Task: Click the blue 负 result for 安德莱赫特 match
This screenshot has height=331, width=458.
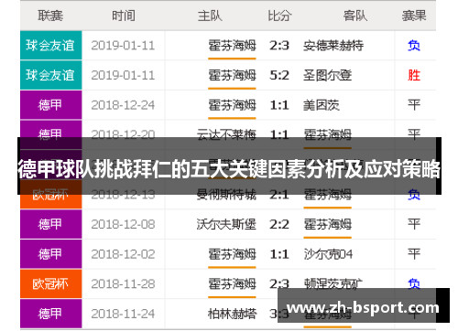Action: click(414, 46)
